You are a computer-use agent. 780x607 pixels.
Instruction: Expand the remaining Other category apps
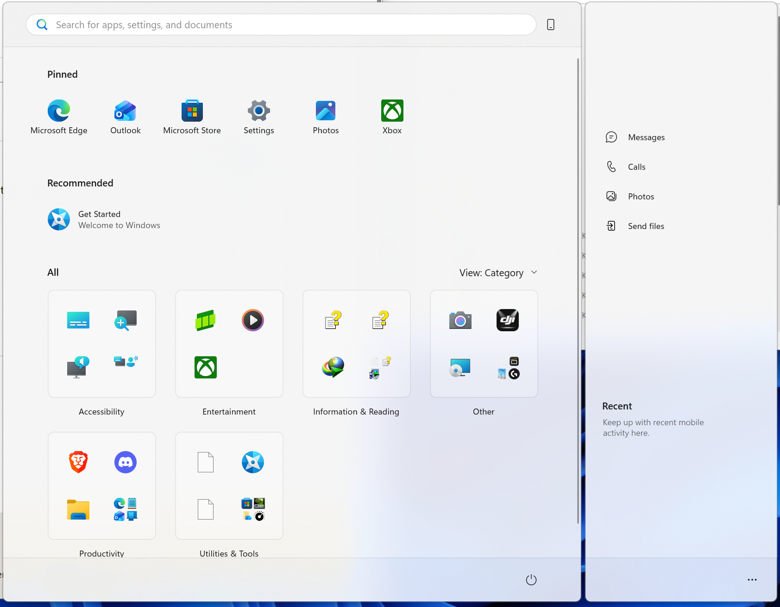click(508, 367)
